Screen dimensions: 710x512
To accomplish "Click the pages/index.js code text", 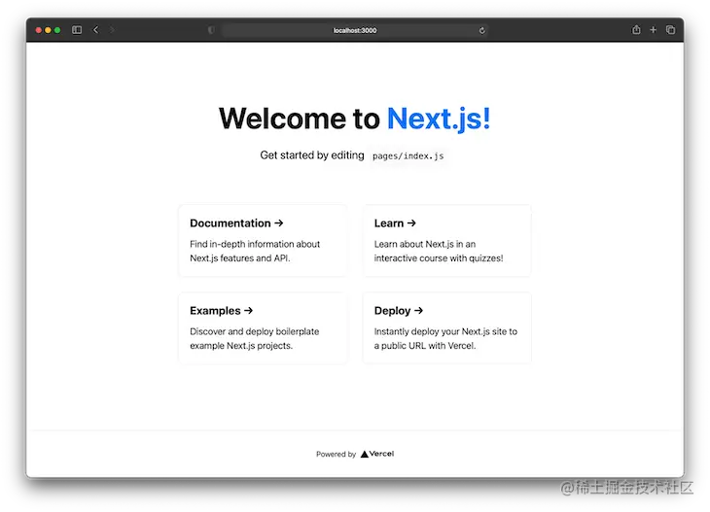I will (408, 156).
